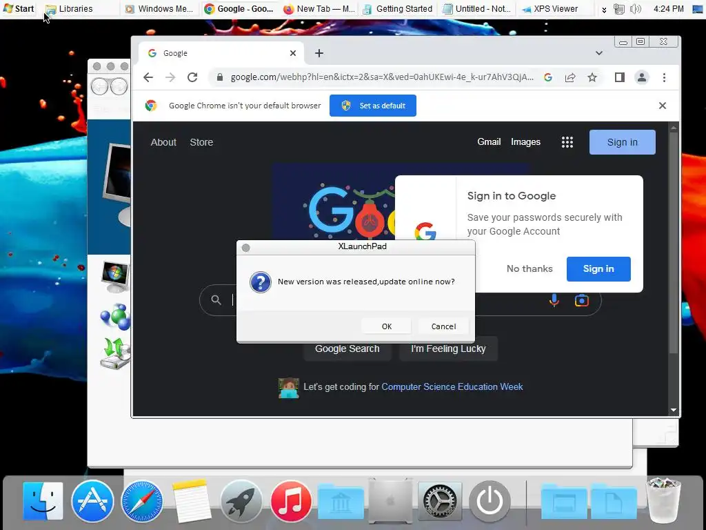
Task: Open Computer Science Education Week link
Action: (452, 386)
